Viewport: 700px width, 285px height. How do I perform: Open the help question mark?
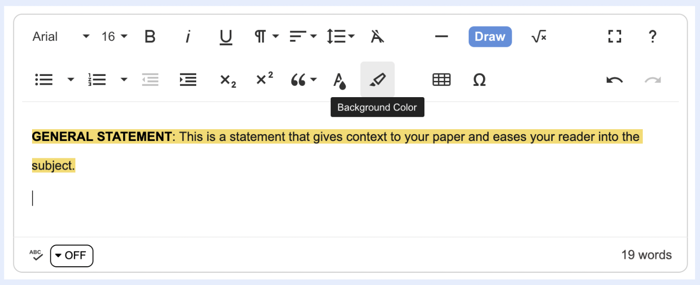[652, 36]
